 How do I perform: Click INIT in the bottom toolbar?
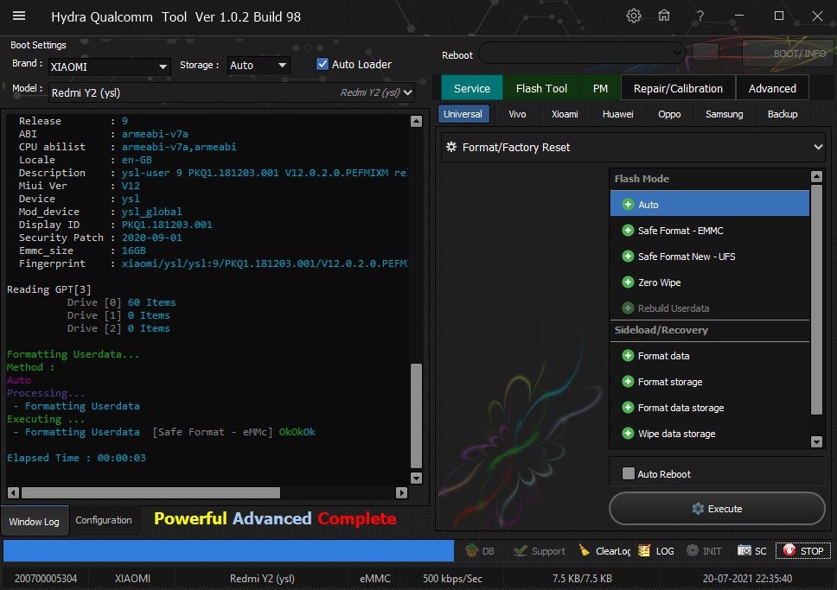click(704, 550)
